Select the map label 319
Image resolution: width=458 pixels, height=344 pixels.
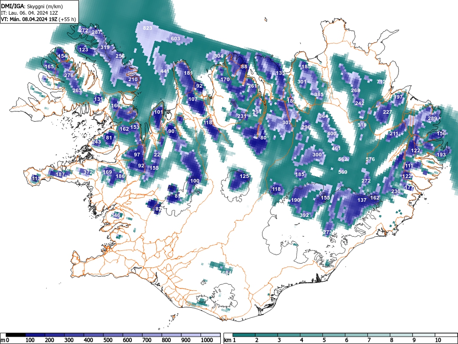[105, 47]
